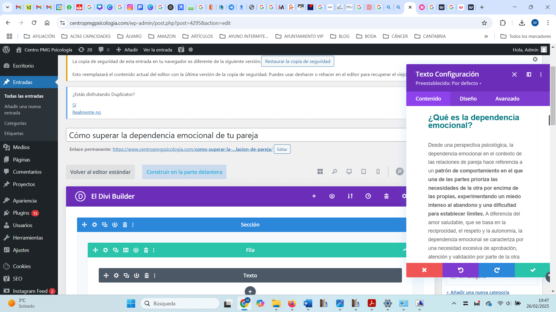The height and width of the screenshot is (312, 556).
Task: Duplicate the Texto module
Action: [x=126, y=276]
